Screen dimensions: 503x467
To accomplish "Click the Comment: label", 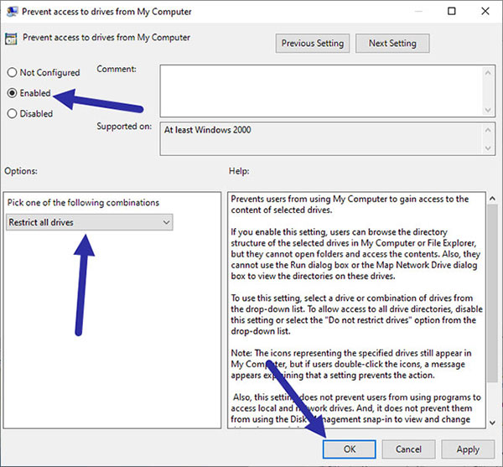I will (117, 69).
